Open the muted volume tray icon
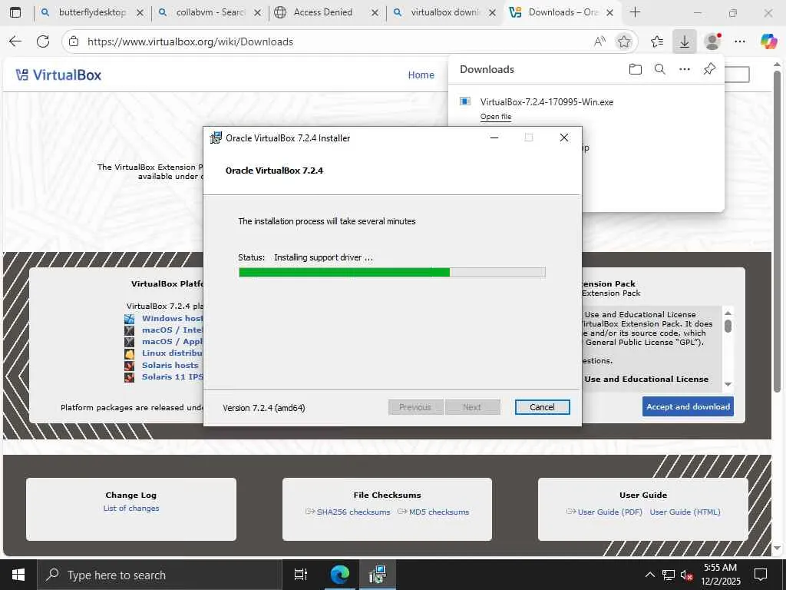This screenshot has height=590, width=786. (687, 575)
